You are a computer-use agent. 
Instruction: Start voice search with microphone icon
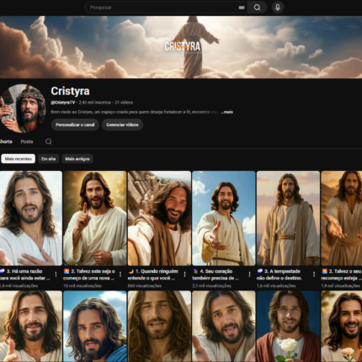(x=278, y=8)
